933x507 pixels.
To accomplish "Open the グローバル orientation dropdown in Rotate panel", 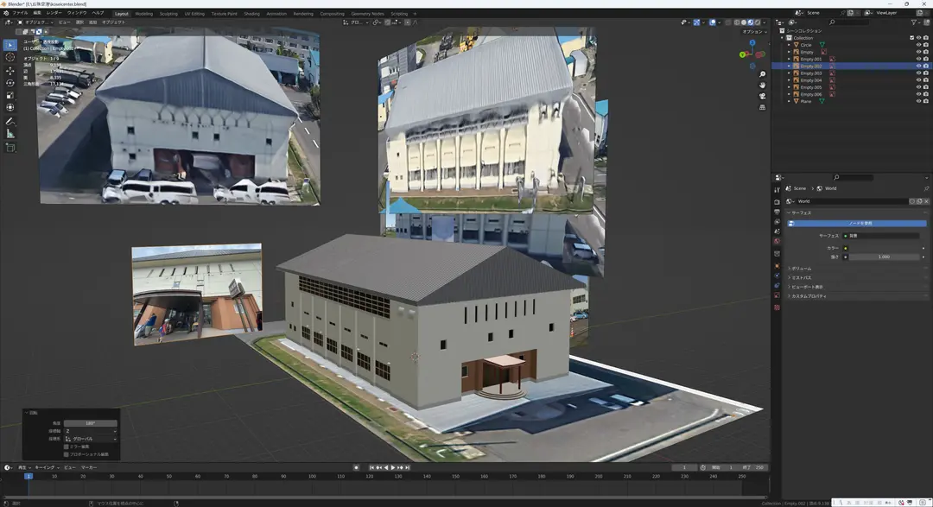I will coord(91,439).
